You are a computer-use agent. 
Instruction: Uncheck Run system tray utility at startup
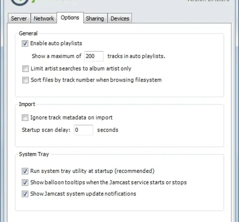pos(25,171)
